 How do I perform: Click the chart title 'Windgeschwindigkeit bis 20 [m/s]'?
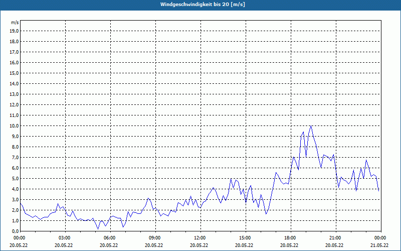(203, 5)
